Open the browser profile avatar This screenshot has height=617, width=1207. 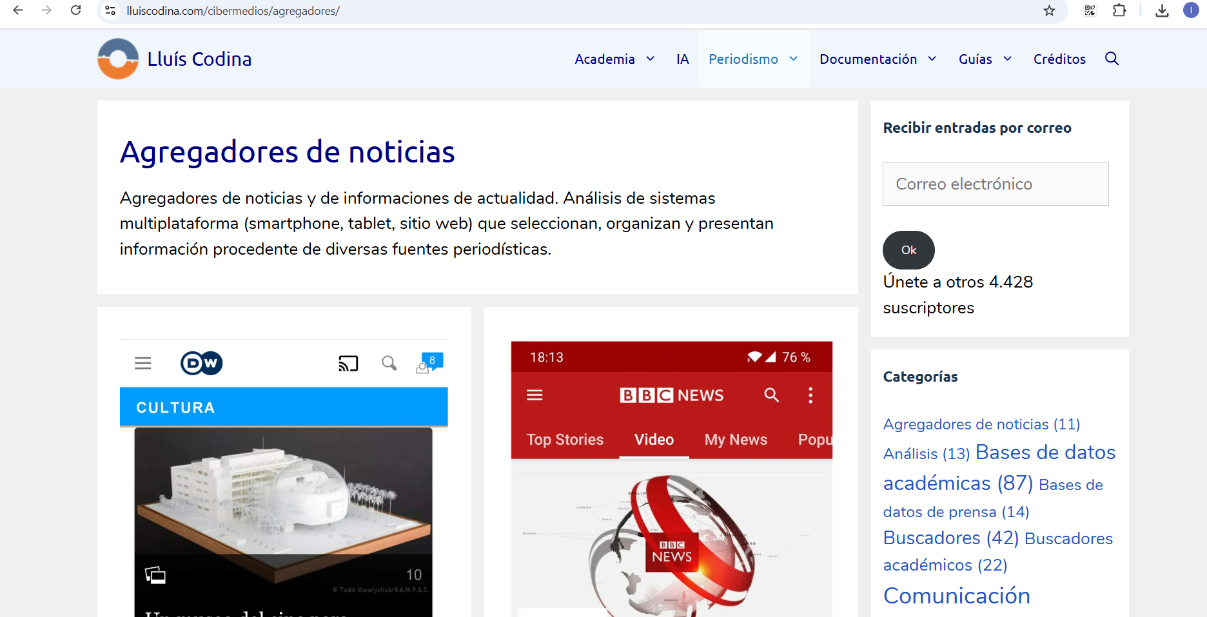(x=1190, y=10)
